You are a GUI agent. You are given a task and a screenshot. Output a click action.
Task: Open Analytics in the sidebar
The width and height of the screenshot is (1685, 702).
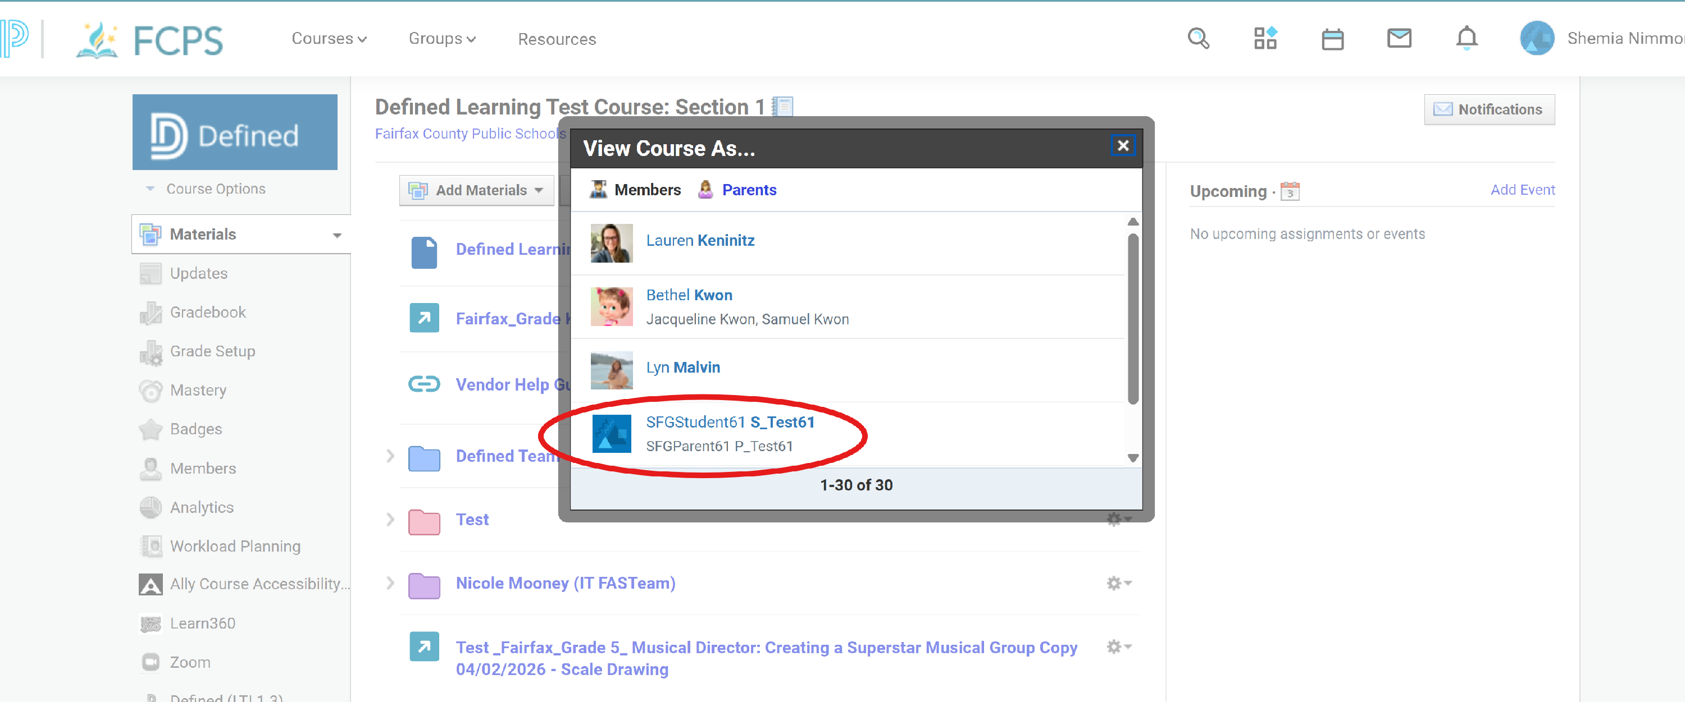click(x=202, y=507)
